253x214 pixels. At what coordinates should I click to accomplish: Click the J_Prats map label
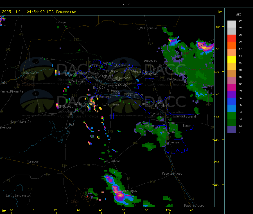pos(156,114)
